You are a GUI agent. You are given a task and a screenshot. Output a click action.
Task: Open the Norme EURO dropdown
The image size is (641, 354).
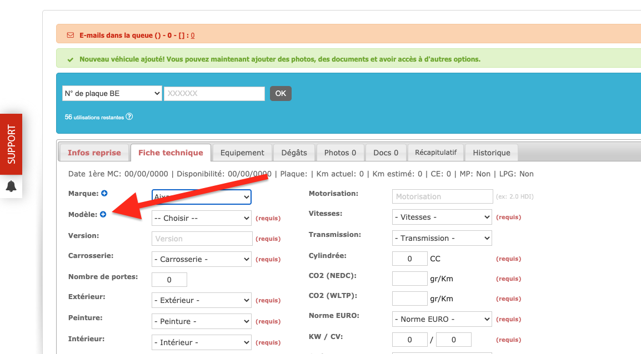click(442, 319)
